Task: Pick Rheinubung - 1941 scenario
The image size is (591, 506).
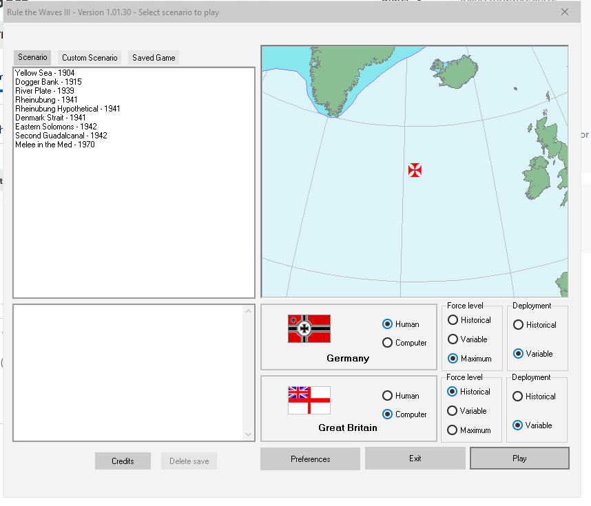Action: (46, 100)
